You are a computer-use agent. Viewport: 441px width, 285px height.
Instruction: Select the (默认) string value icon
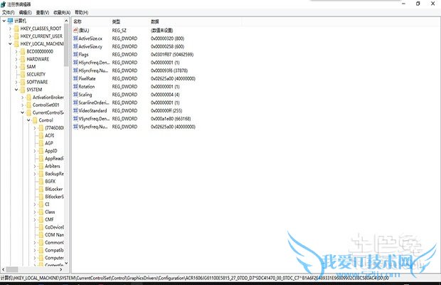click(x=75, y=30)
